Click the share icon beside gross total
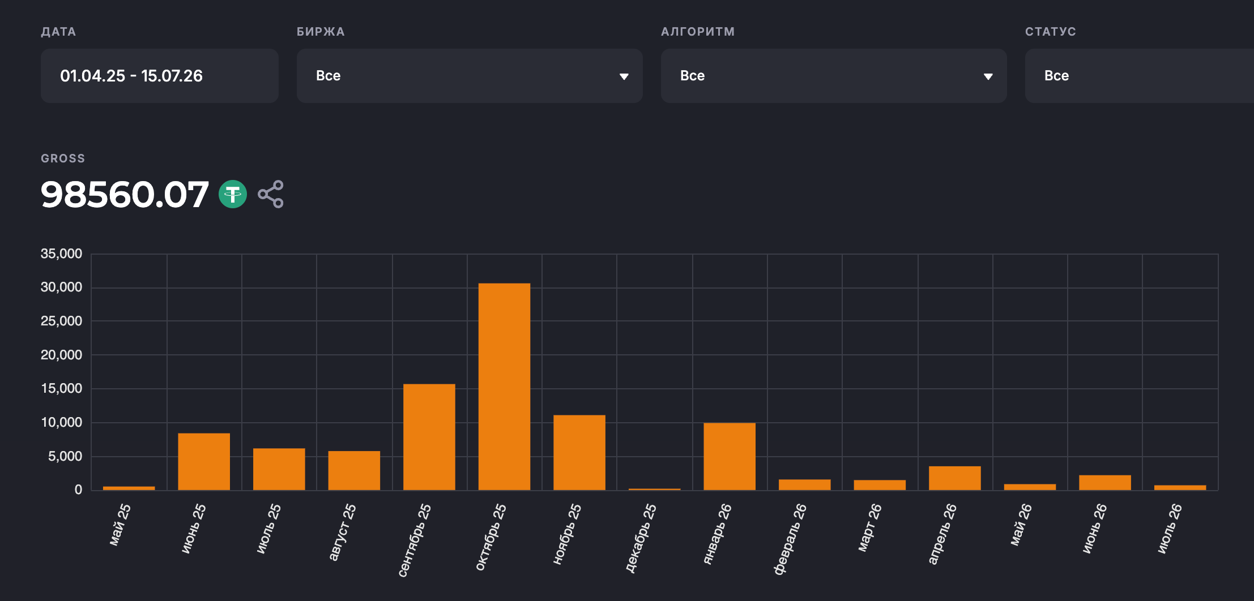This screenshot has width=1254, height=601. (x=271, y=194)
